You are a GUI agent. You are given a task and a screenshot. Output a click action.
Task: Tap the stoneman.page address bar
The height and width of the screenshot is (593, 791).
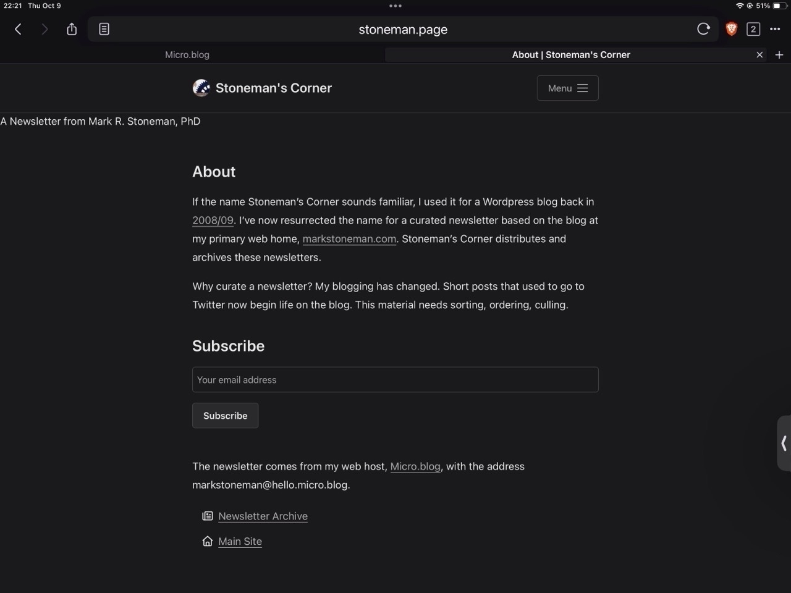click(402, 29)
